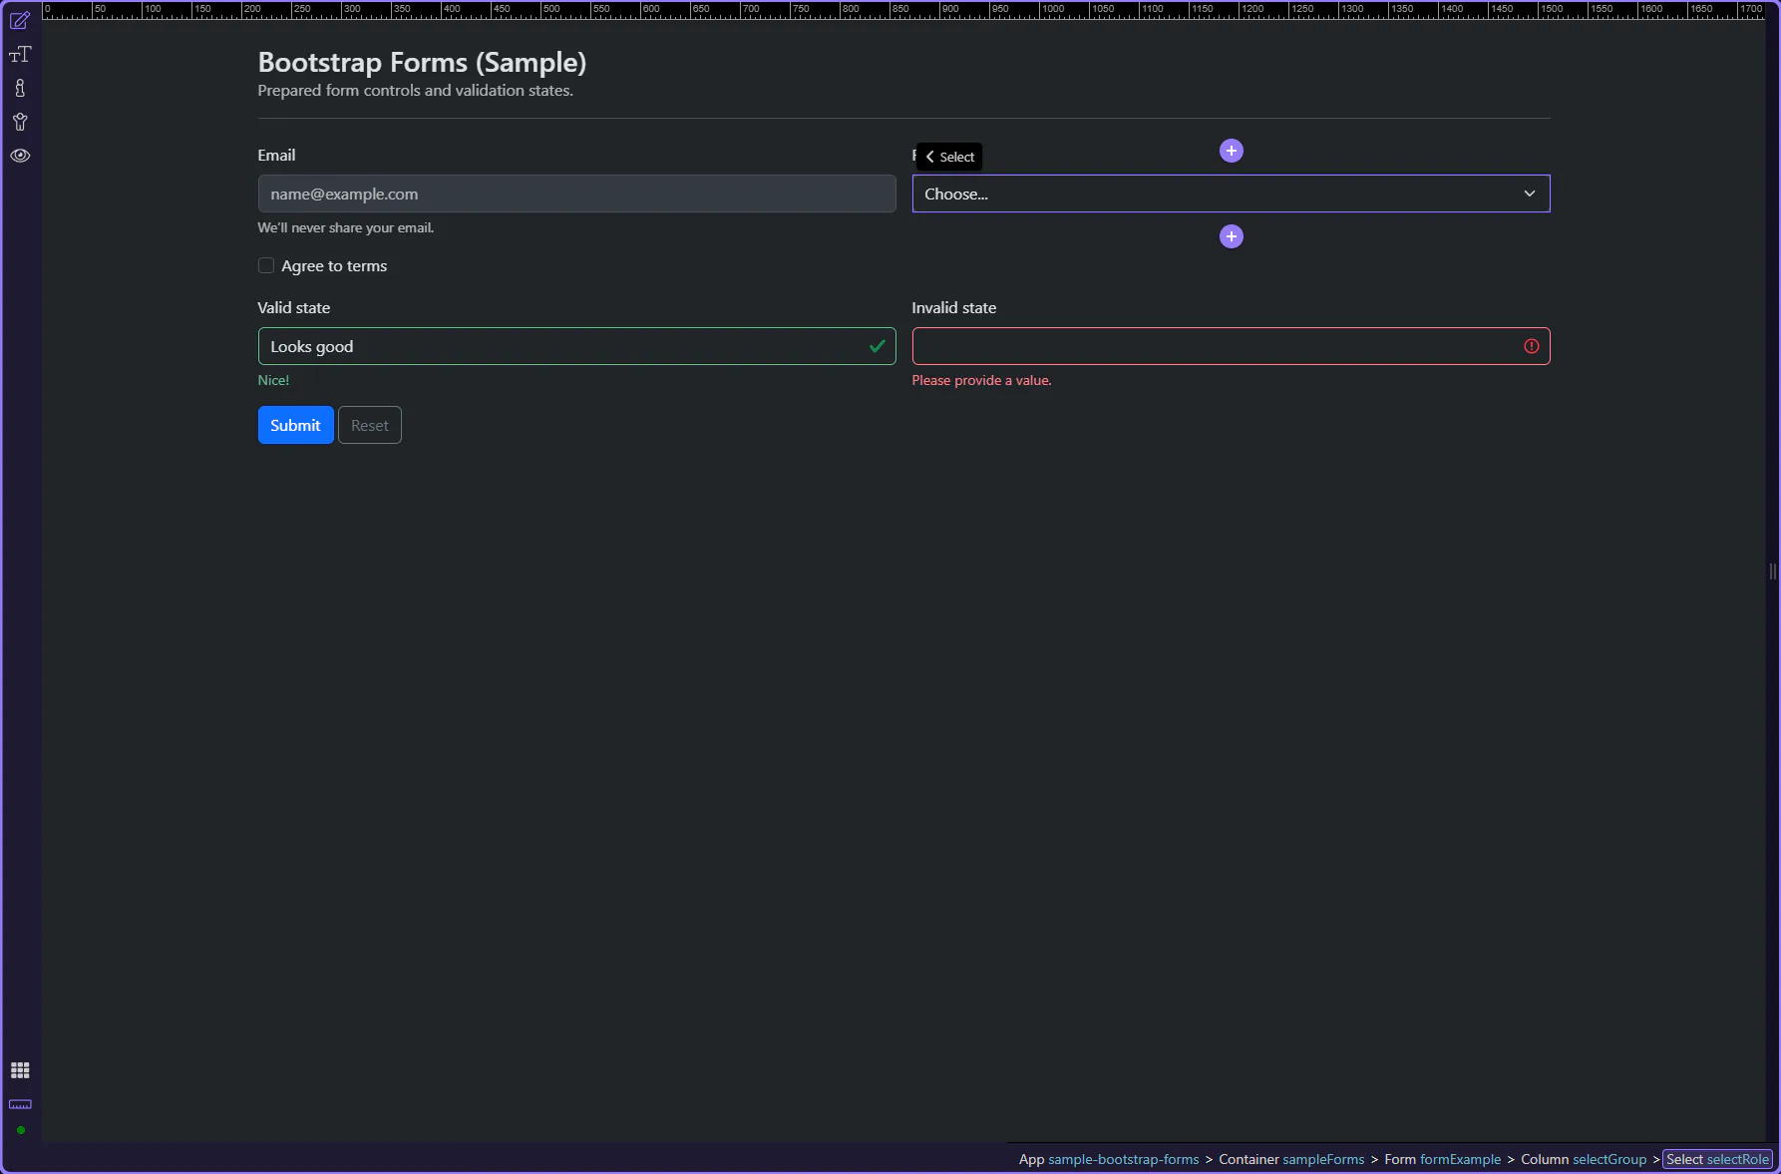Click the back chevron on Select tag
The height and width of the screenshot is (1174, 1781).
tap(929, 157)
